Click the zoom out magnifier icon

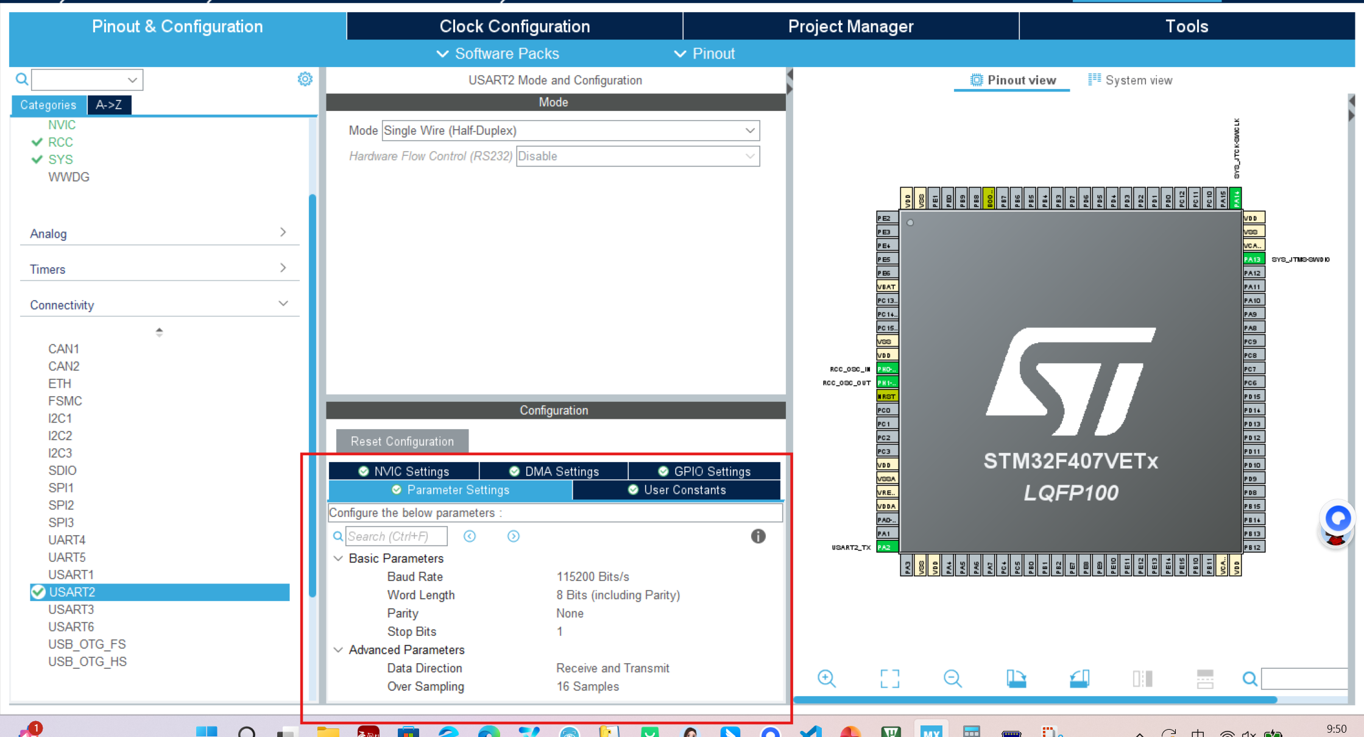(952, 678)
